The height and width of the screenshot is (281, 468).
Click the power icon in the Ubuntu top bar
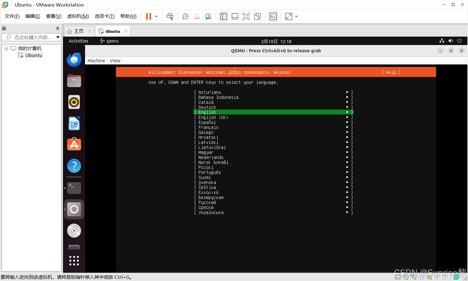coord(459,41)
